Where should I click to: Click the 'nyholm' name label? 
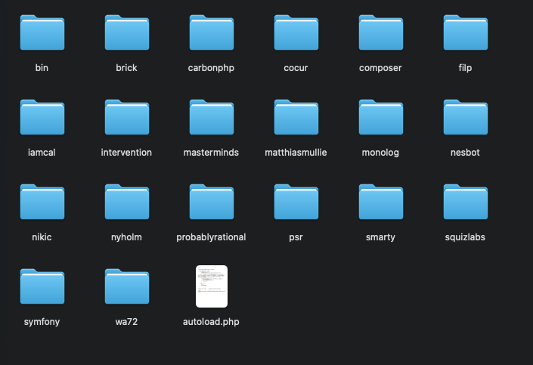coord(126,237)
